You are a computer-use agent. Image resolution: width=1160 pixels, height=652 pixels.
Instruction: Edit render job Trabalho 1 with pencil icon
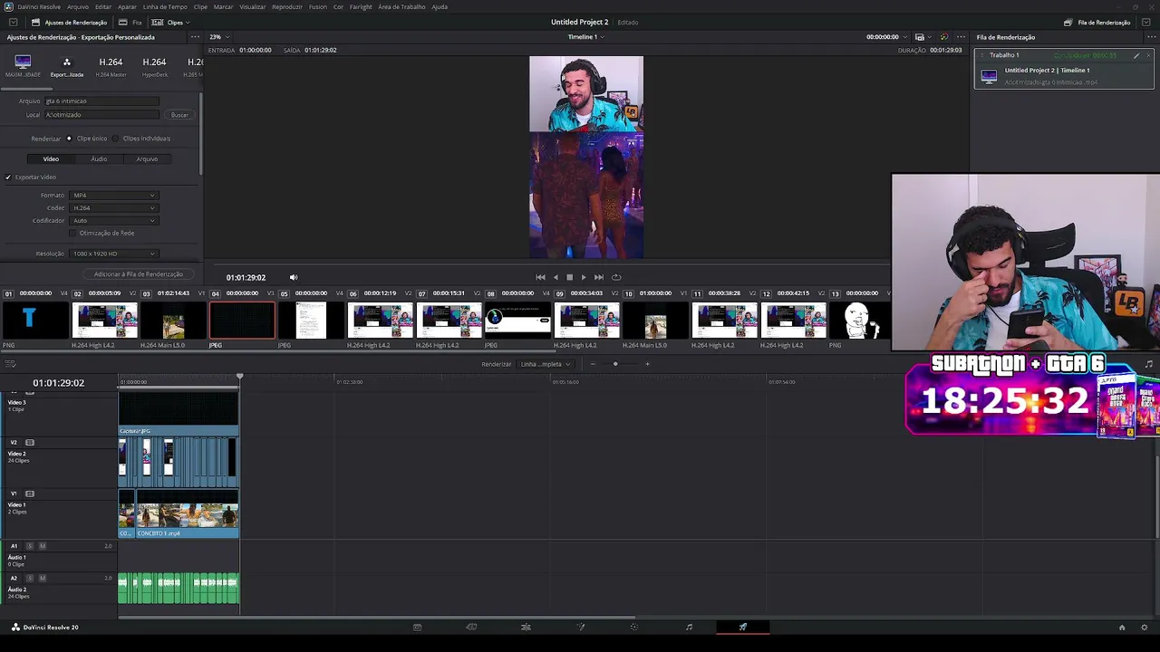click(1136, 55)
